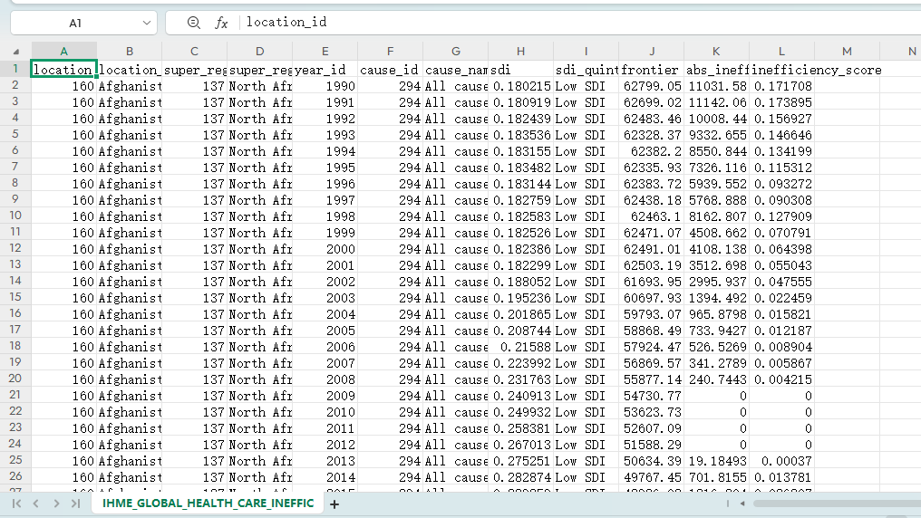
Task: Click the Select All corner triangle
Action: [x=15, y=52]
